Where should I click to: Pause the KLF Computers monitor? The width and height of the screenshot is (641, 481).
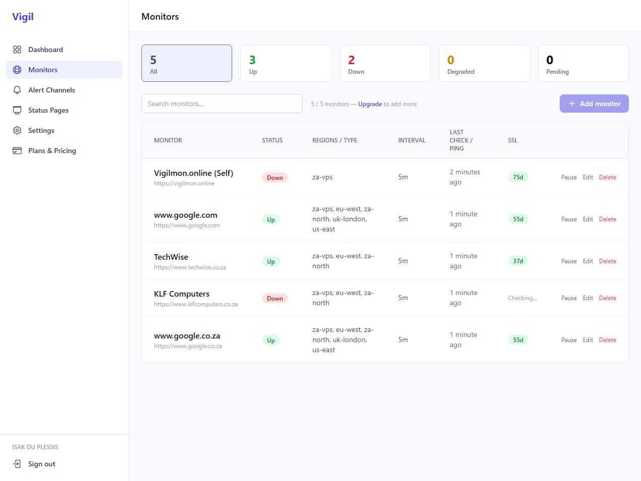click(569, 298)
